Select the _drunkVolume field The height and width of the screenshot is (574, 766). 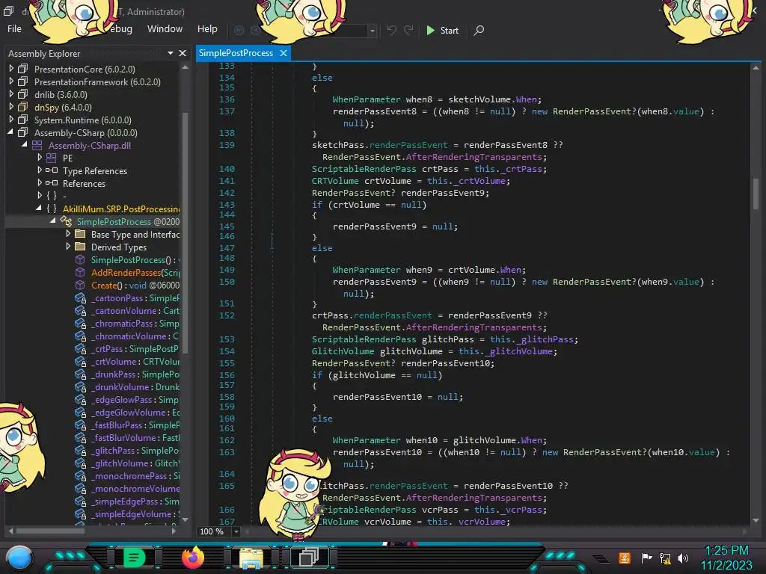click(135, 386)
